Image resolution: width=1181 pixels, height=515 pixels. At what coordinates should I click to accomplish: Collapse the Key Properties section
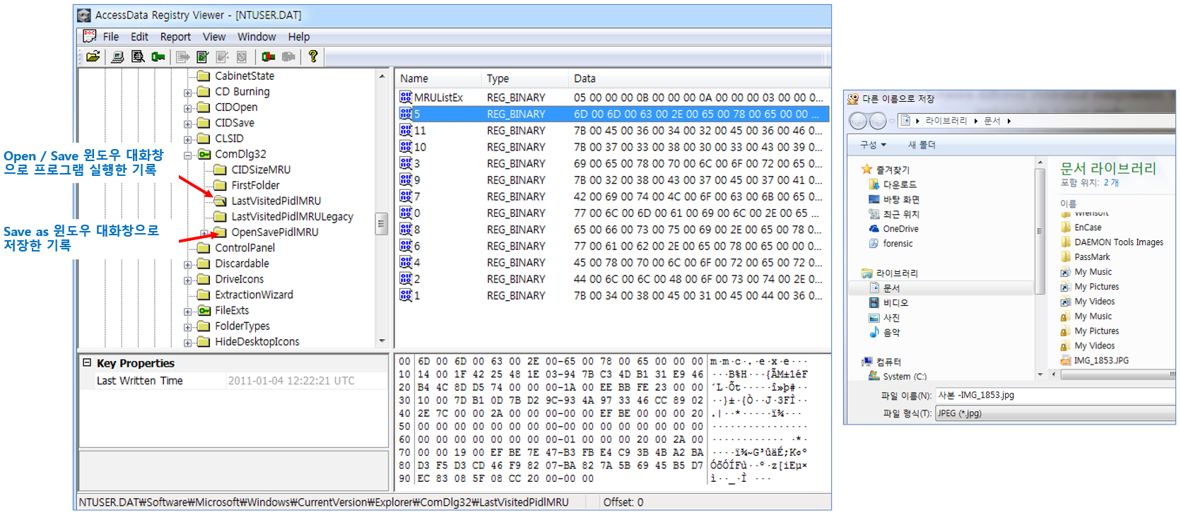pos(87,362)
